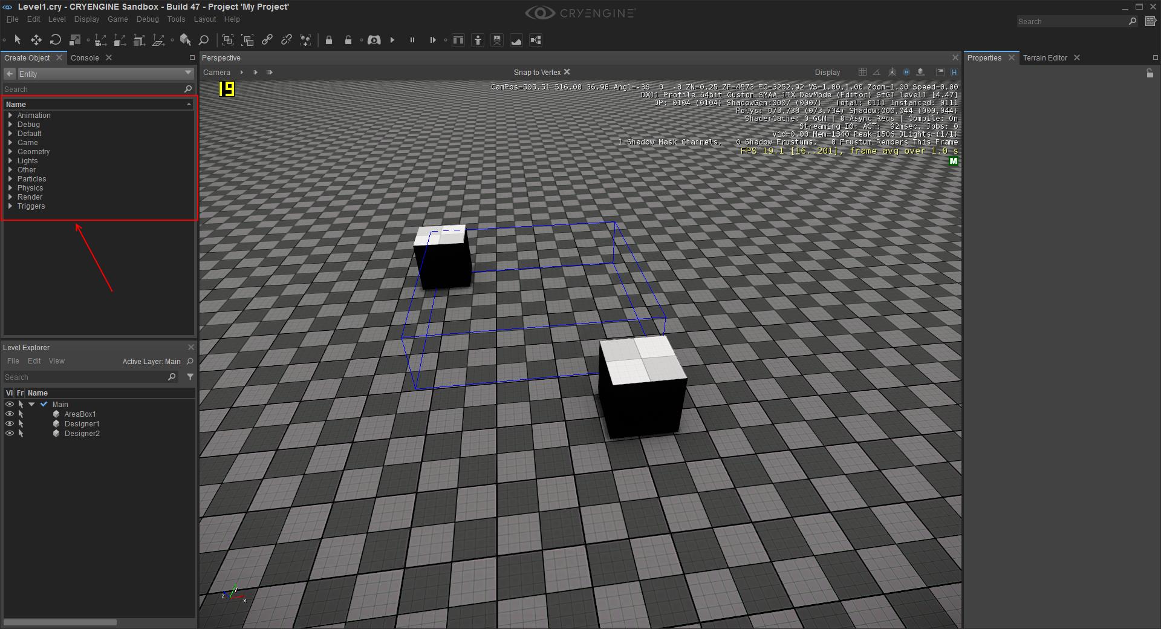Click the Ungroup objects icon
Screen dimensions: 1161x629
point(248,40)
